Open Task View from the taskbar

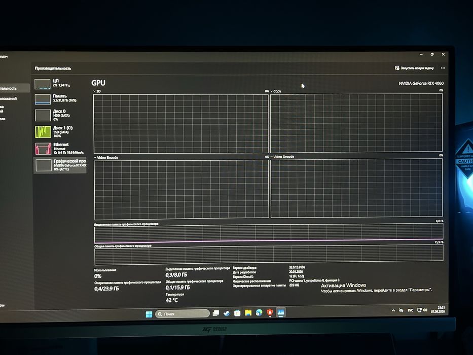[215, 313]
